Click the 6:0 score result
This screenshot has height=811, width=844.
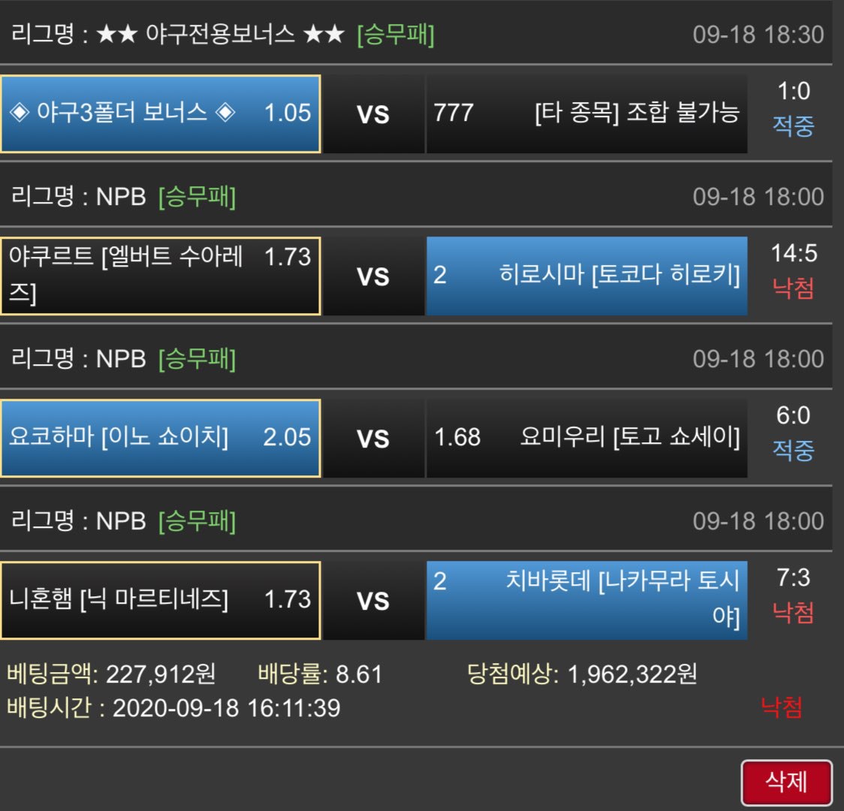794,416
